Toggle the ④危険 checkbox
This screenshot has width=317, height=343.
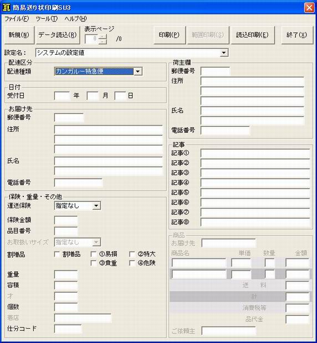click(132, 263)
